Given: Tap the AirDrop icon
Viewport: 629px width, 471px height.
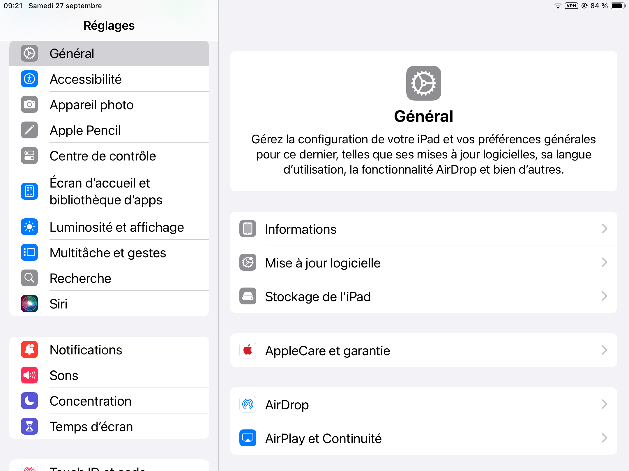Looking at the screenshot, I should 248,404.
